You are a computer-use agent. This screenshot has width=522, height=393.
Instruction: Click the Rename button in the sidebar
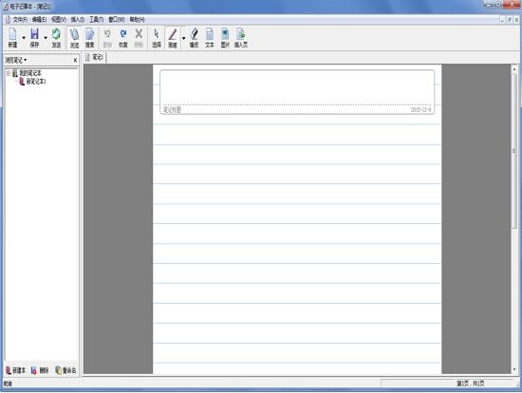coord(65,370)
